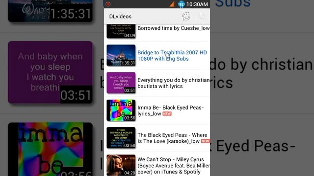The height and width of the screenshot is (176, 314).
Task: Open We Can't Stop - Miley Cyrus cover
Action: click(x=173, y=166)
